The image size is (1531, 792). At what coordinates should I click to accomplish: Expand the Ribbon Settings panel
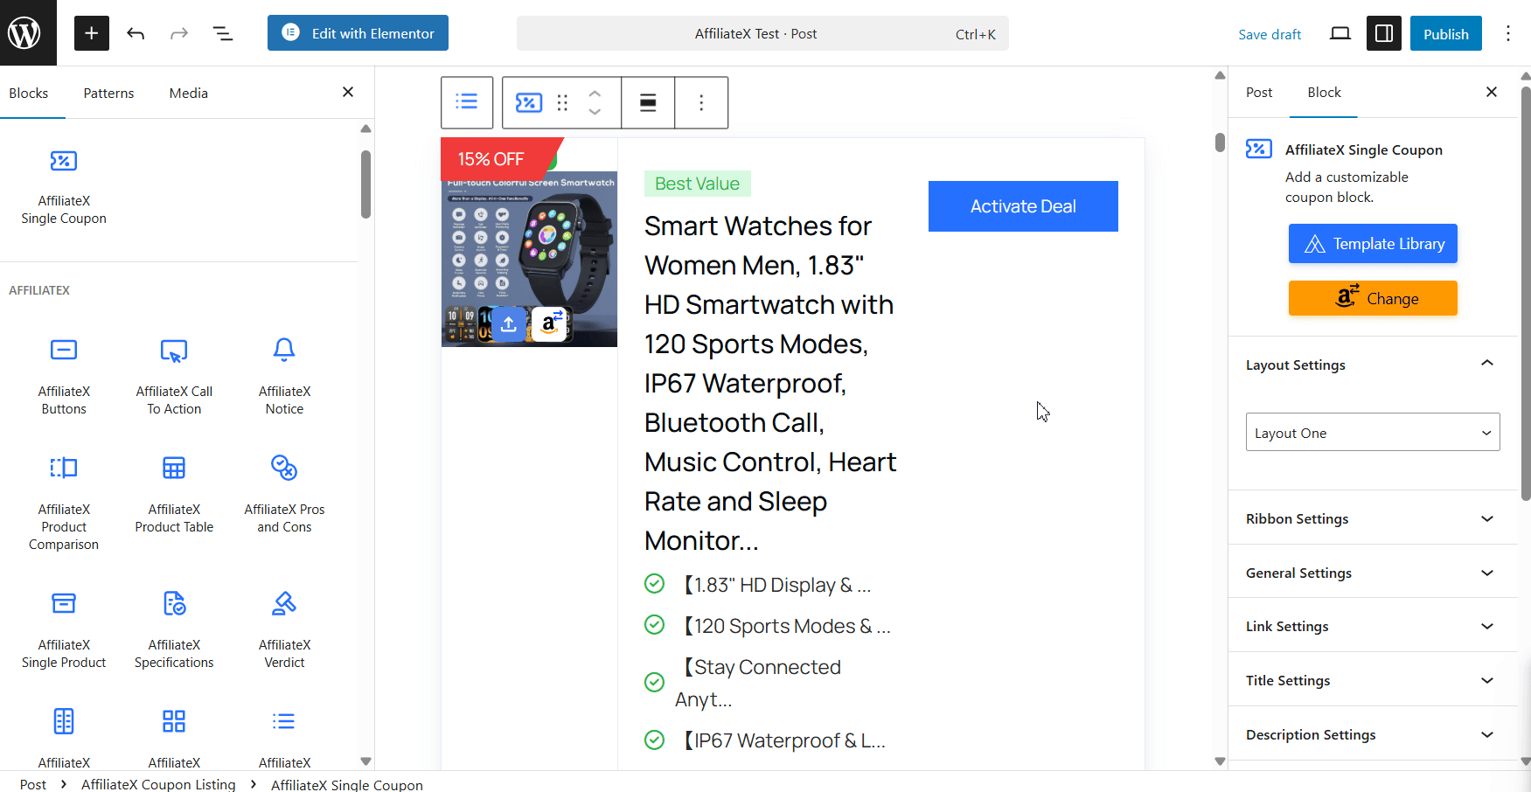(1372, 518)
